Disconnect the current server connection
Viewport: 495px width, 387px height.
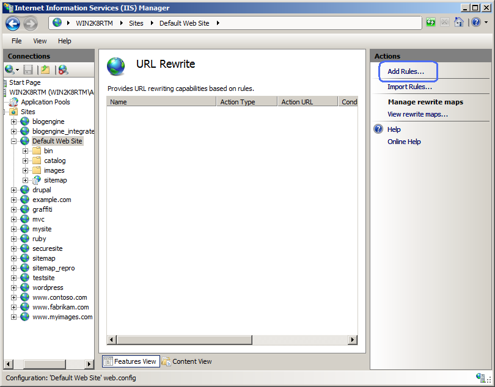62,69
